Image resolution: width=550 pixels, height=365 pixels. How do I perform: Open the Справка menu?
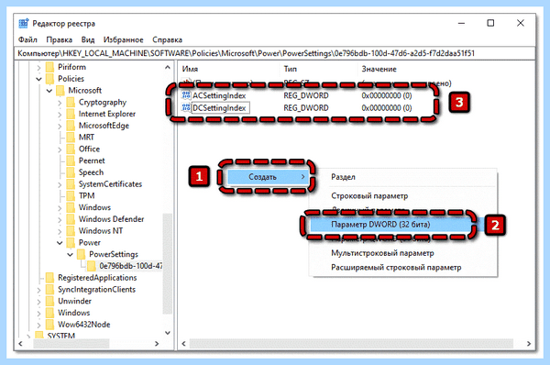point(168,39)
